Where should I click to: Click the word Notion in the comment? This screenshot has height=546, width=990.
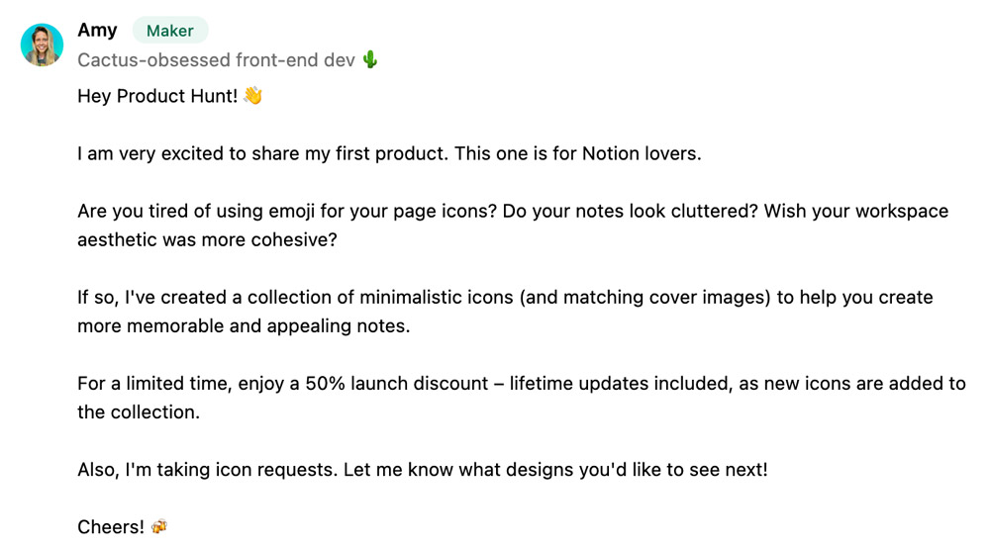tap(610, 153)
